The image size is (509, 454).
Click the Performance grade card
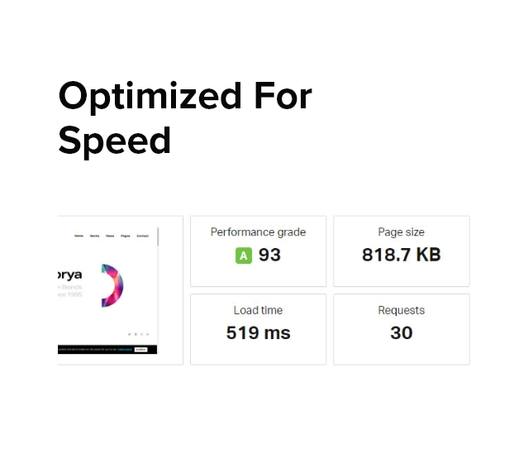point(258,251)
